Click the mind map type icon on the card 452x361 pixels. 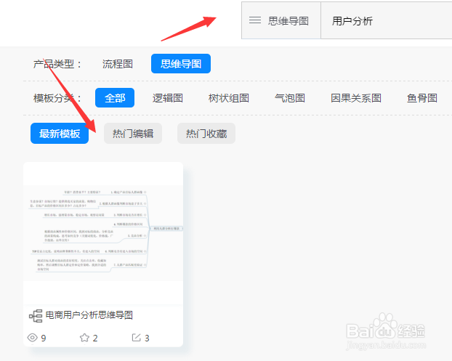(36, 316)
